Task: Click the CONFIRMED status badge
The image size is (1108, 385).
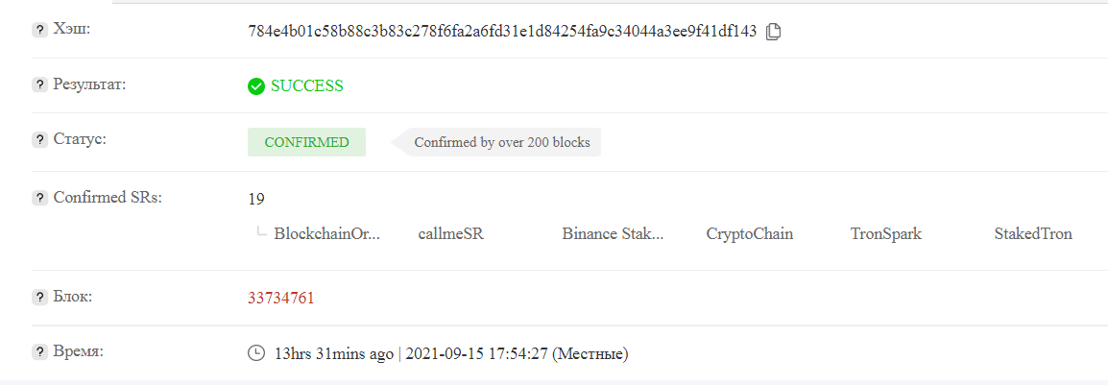Action: [x=306, y=142]
